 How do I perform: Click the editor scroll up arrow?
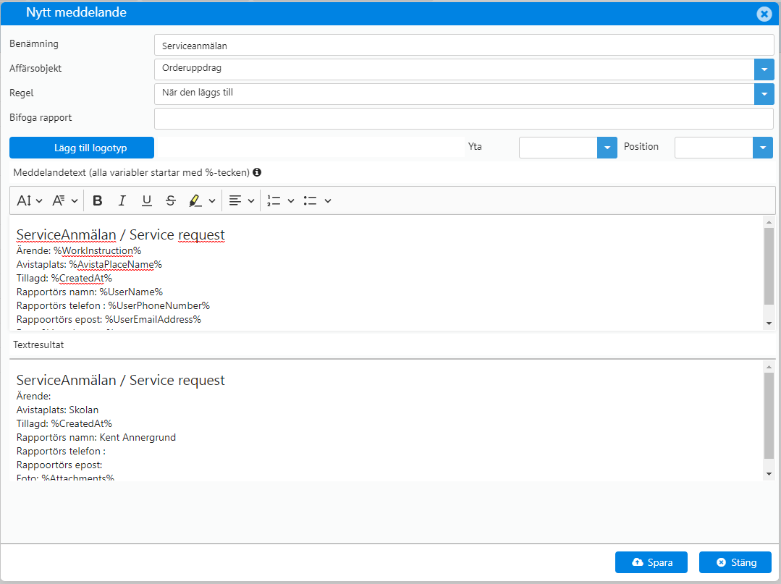coord(769,222)
